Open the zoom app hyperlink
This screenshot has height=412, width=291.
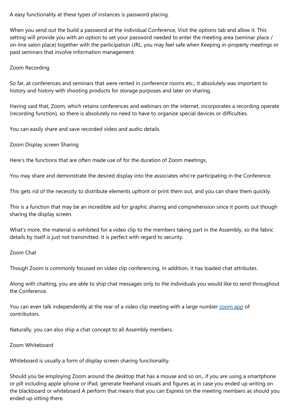click(x=231, y=307)
